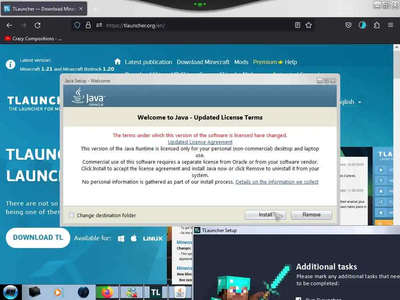Image resolution: width=400 pixels, height=300 pixels.
Task: Open Help menu item on website
Action: pyautogui.click(x=291, y=62)
